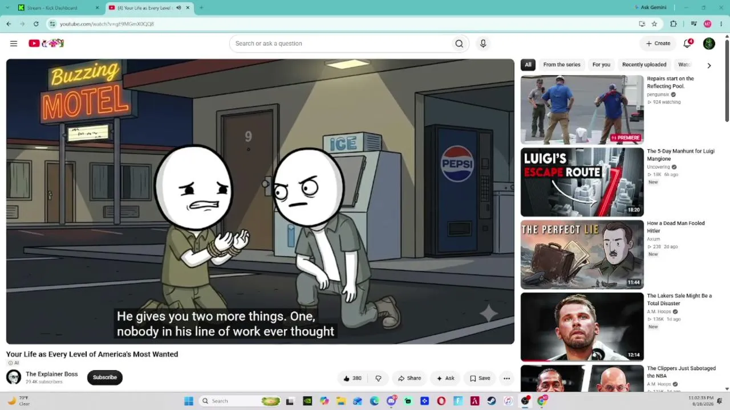Image resolution: width=730 pixels, height=410 pixels.
Task: Click the address bar URL
Action: pyautogui.click(x=107, y=24)
